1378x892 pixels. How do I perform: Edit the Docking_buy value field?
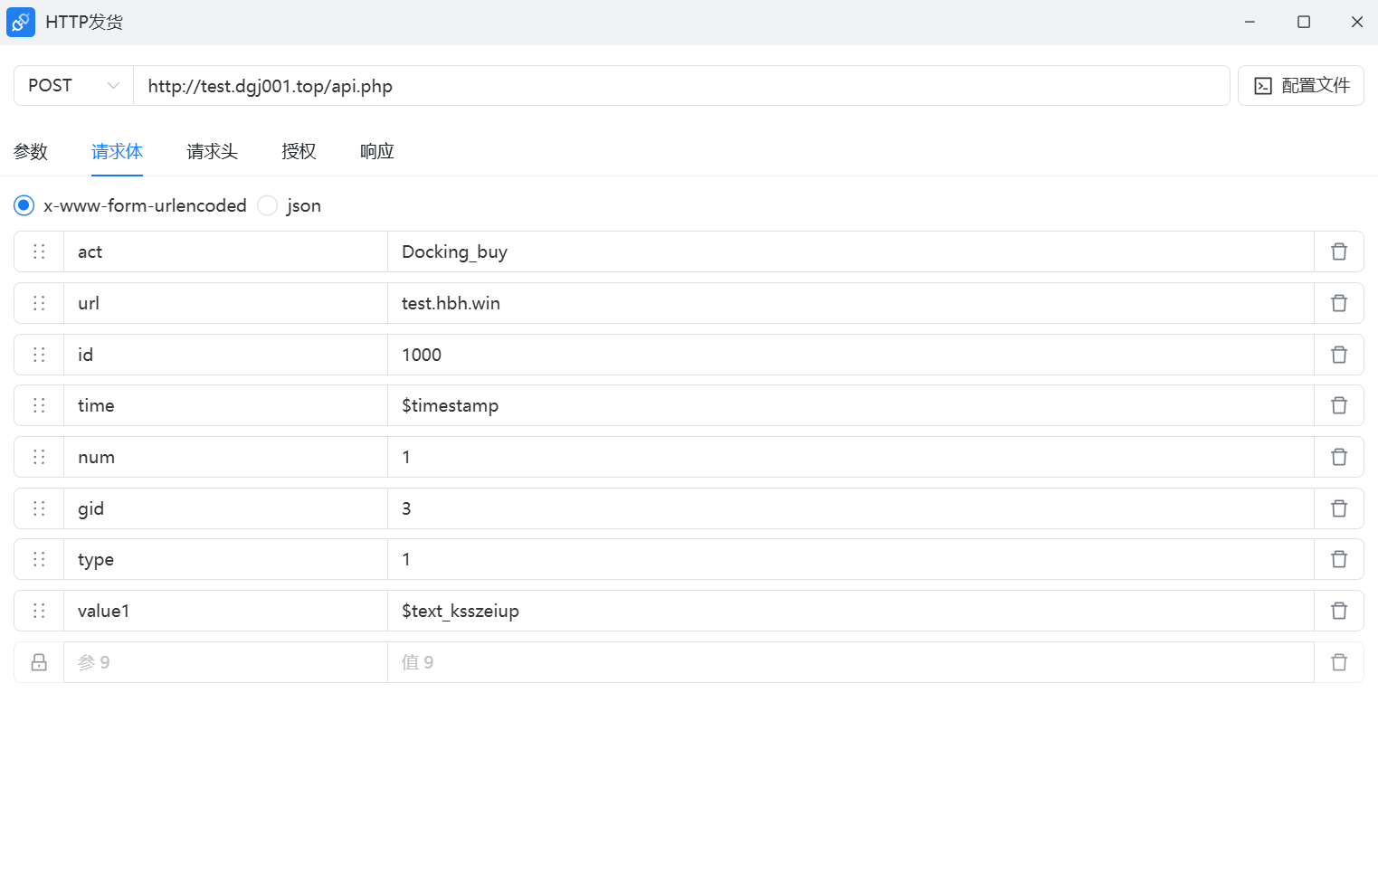coord(849,251)
